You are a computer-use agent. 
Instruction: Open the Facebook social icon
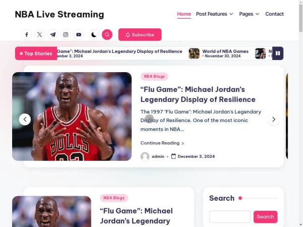27,35
